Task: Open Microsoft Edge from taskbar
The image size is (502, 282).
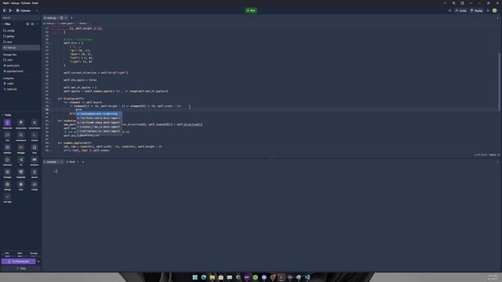Action: [204, 277]
